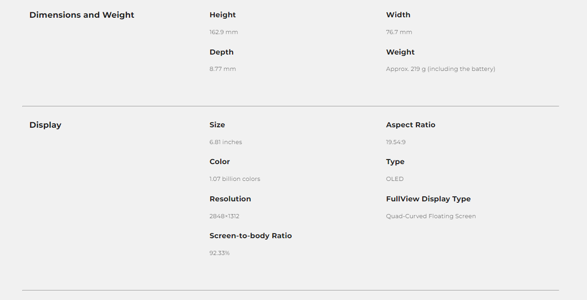Select the Height spec label

[223, 15]
